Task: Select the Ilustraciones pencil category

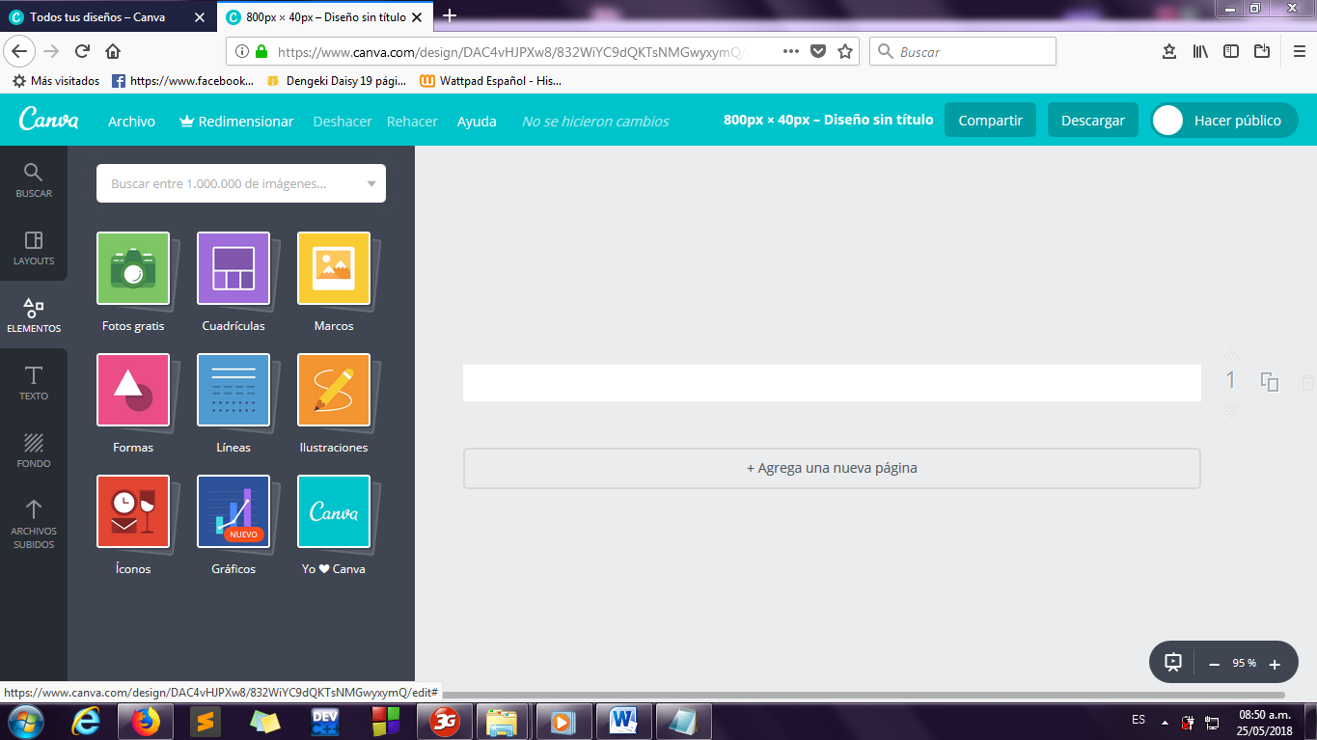Action: [x=334, y=390]
